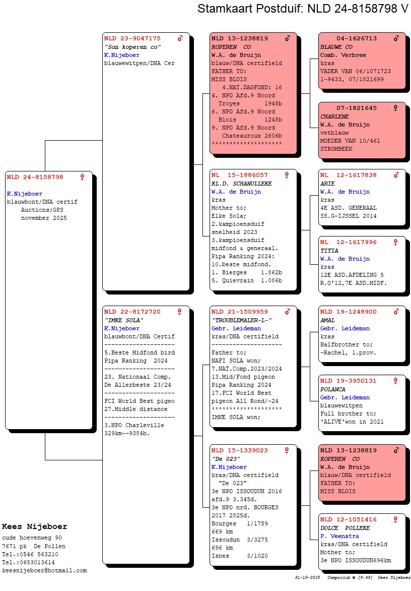
Task: Click female icon on KL.D. SCHANULLEKE card
Action: click(287, 175)
